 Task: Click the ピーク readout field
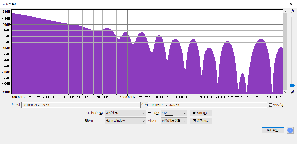tap(207, 105)
